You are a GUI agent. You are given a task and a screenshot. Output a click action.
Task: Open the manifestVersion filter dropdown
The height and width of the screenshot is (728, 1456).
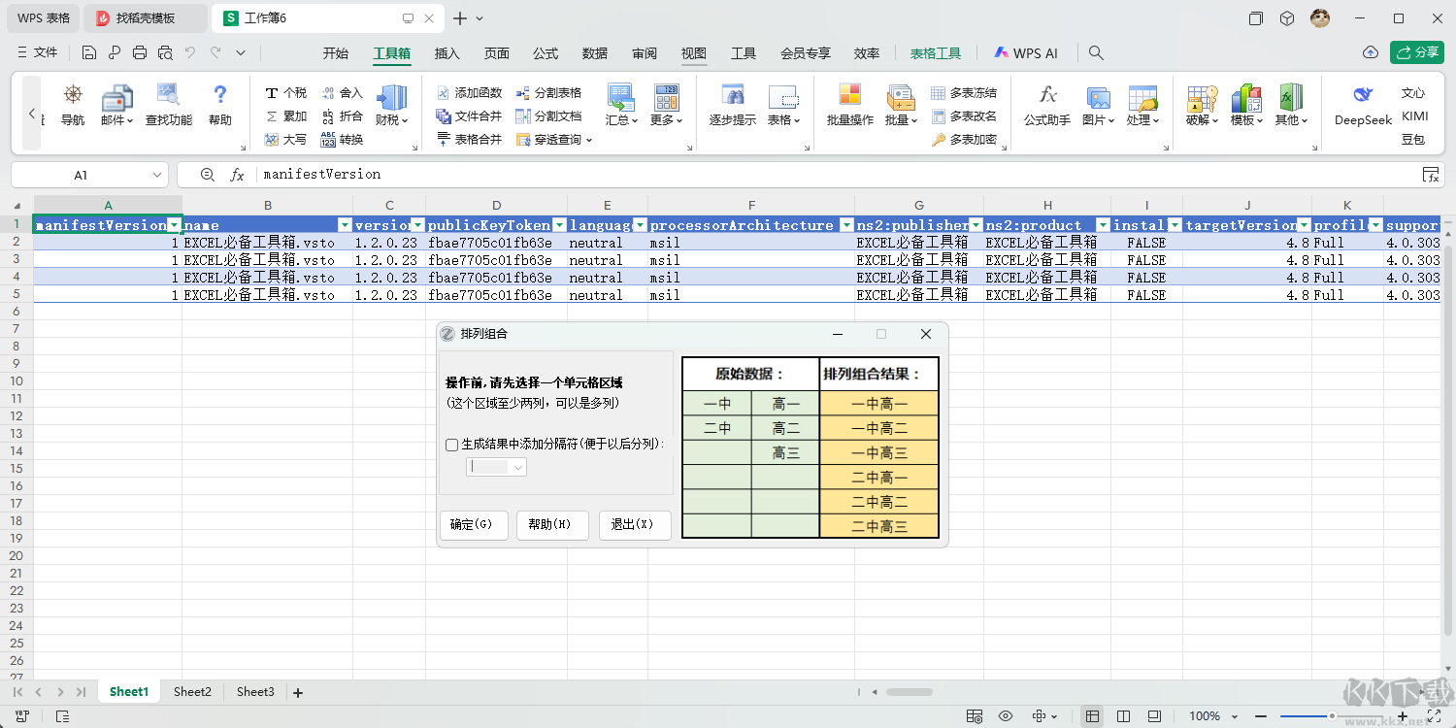pos(174,225)
